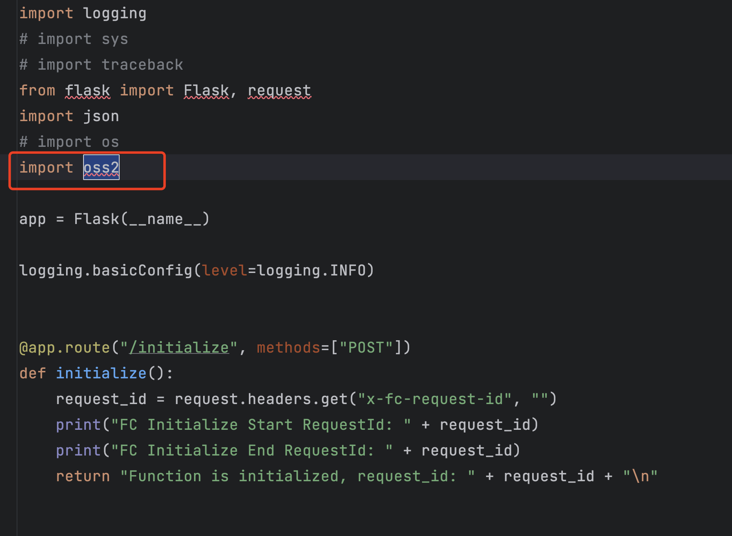Screen dimensions: 732x536
Task: Click "json" in the import json line
Action: 101,116
